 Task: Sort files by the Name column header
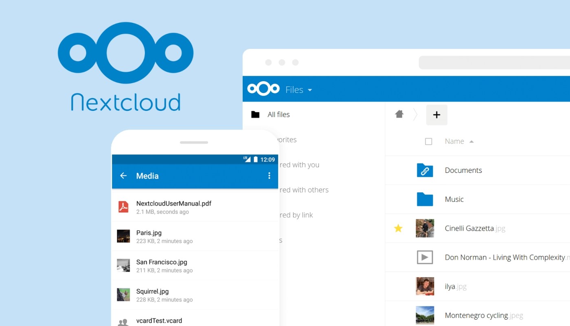click(x=454, y=141)
